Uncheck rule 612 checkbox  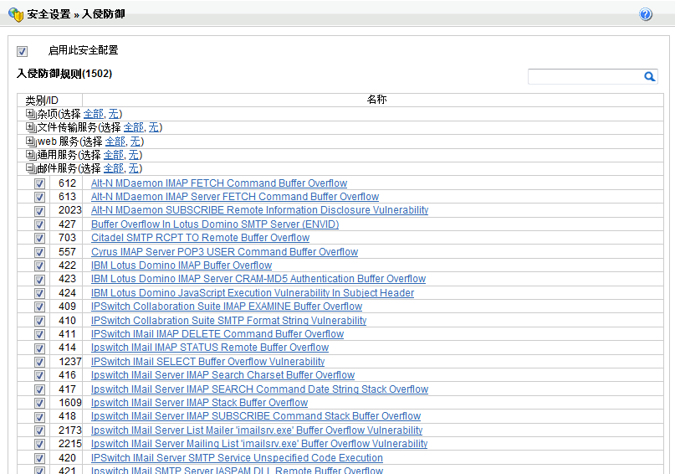pyautogui.click(x=39, y=183)
